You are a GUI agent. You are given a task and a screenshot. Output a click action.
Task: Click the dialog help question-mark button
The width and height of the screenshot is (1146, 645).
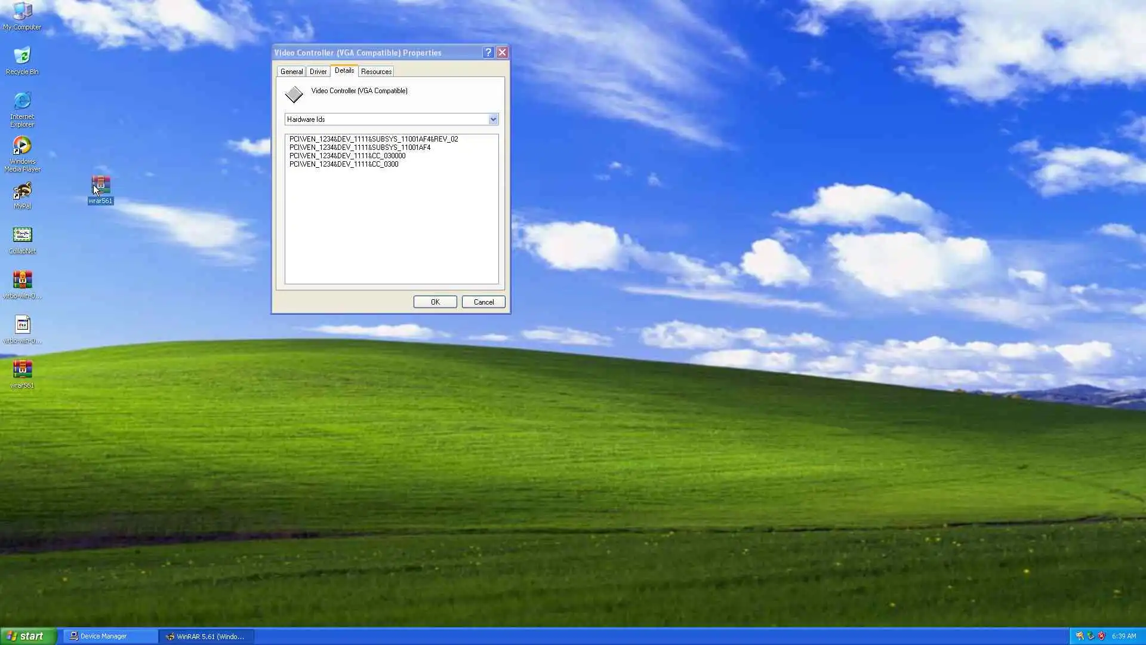click(488, 53)
